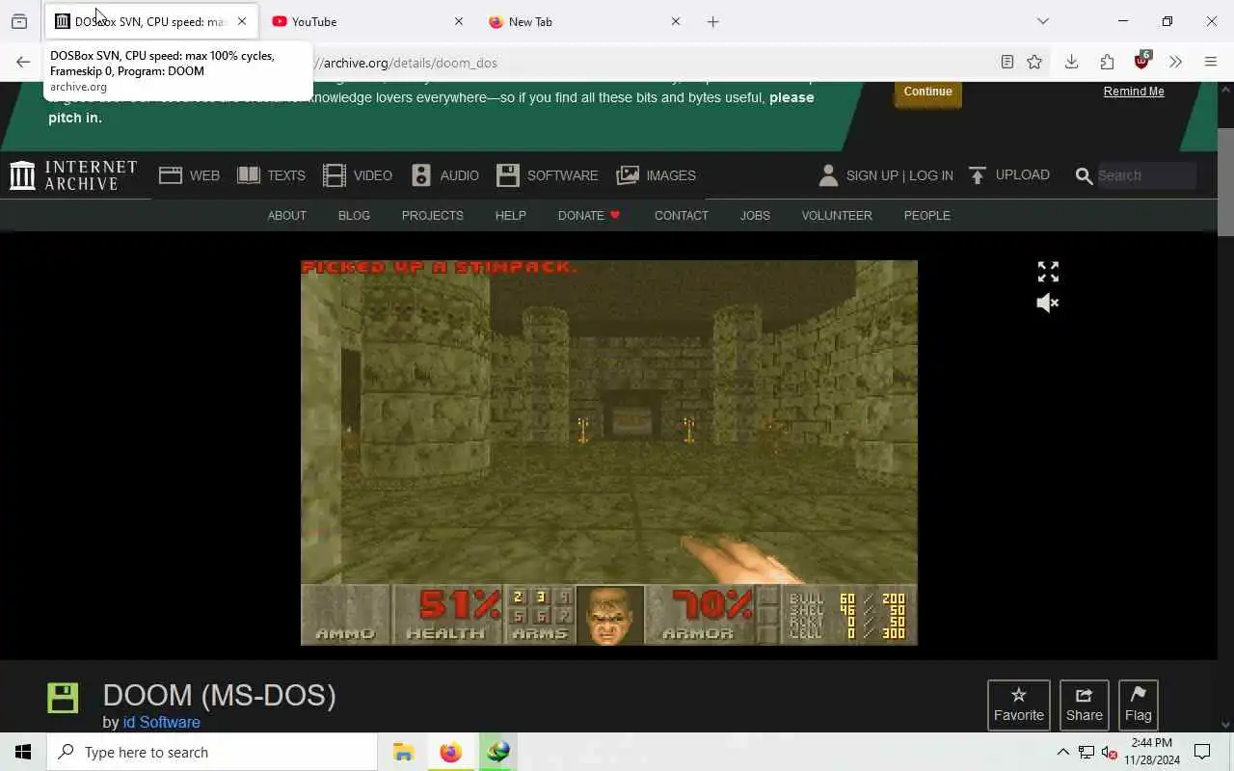The image size is (1234, 771).
Task: Open the Windows notification center
Action: [1202, 752]
